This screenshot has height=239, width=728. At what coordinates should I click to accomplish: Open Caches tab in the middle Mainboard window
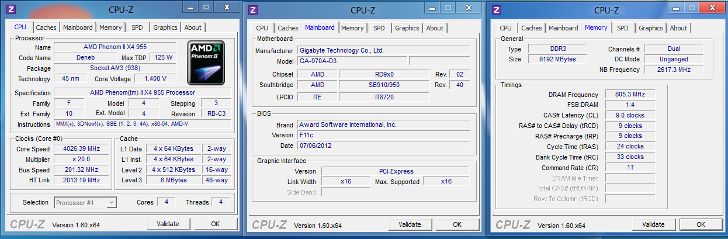click(x=288, y=28)
